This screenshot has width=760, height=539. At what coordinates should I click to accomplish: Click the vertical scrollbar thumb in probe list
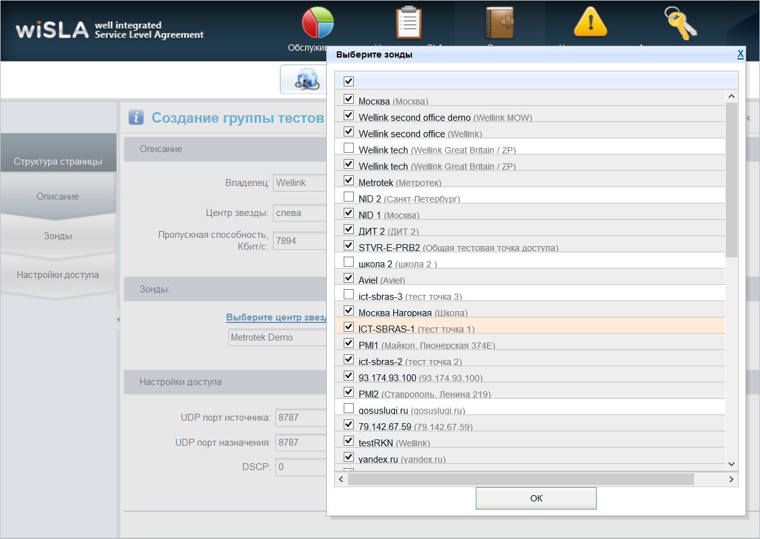click(731, 180)
